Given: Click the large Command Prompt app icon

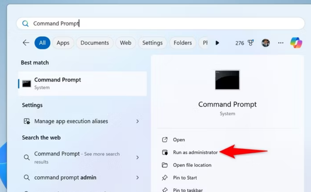Looking at the screenshot, I should click(x=227, y=80).
